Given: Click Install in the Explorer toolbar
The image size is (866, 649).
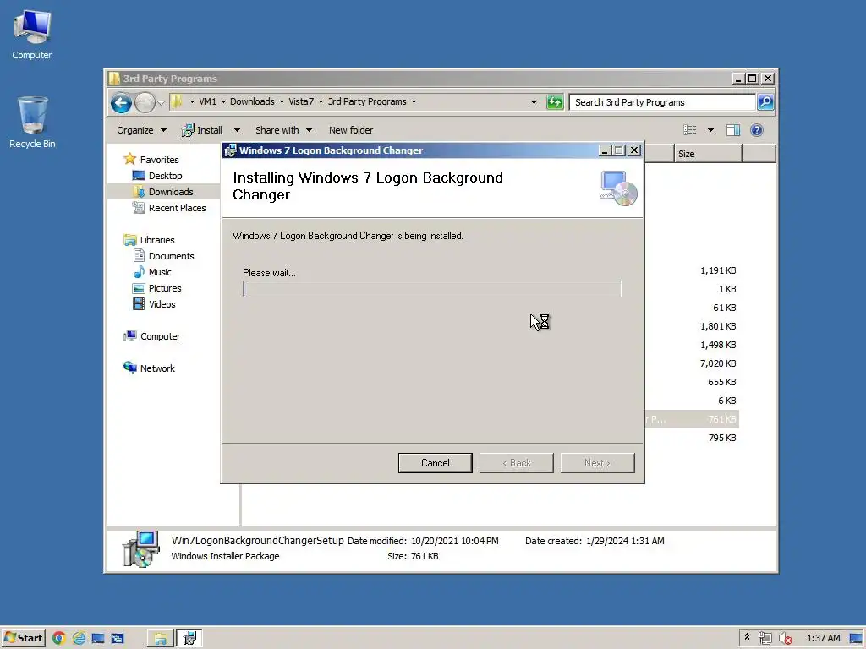Looking at the screenshot, I should click(x=202, y=130).
